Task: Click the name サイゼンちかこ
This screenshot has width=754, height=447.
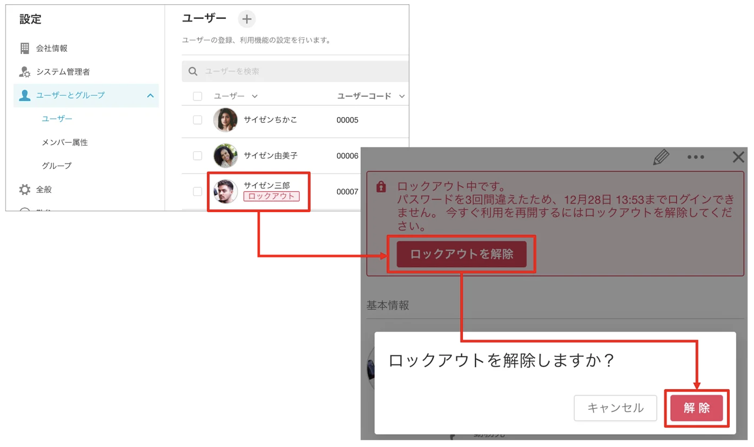Action: click(270, 120)
